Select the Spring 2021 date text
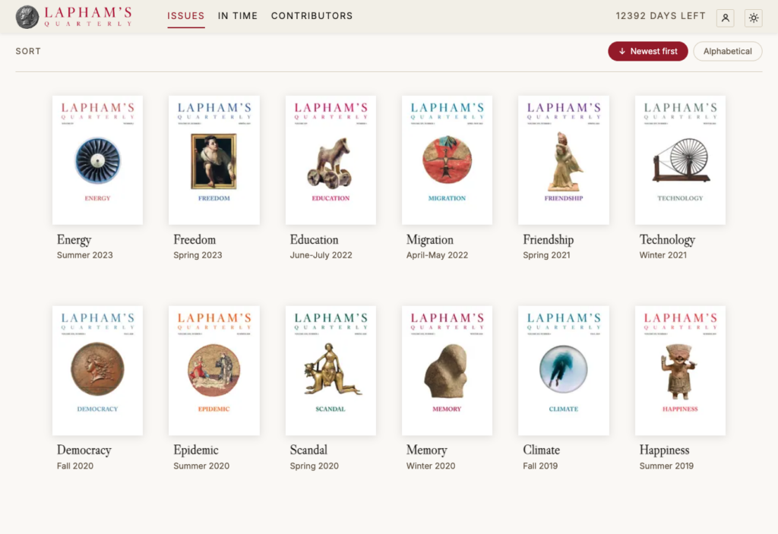 pyautogui.click(x=546, y=255)
